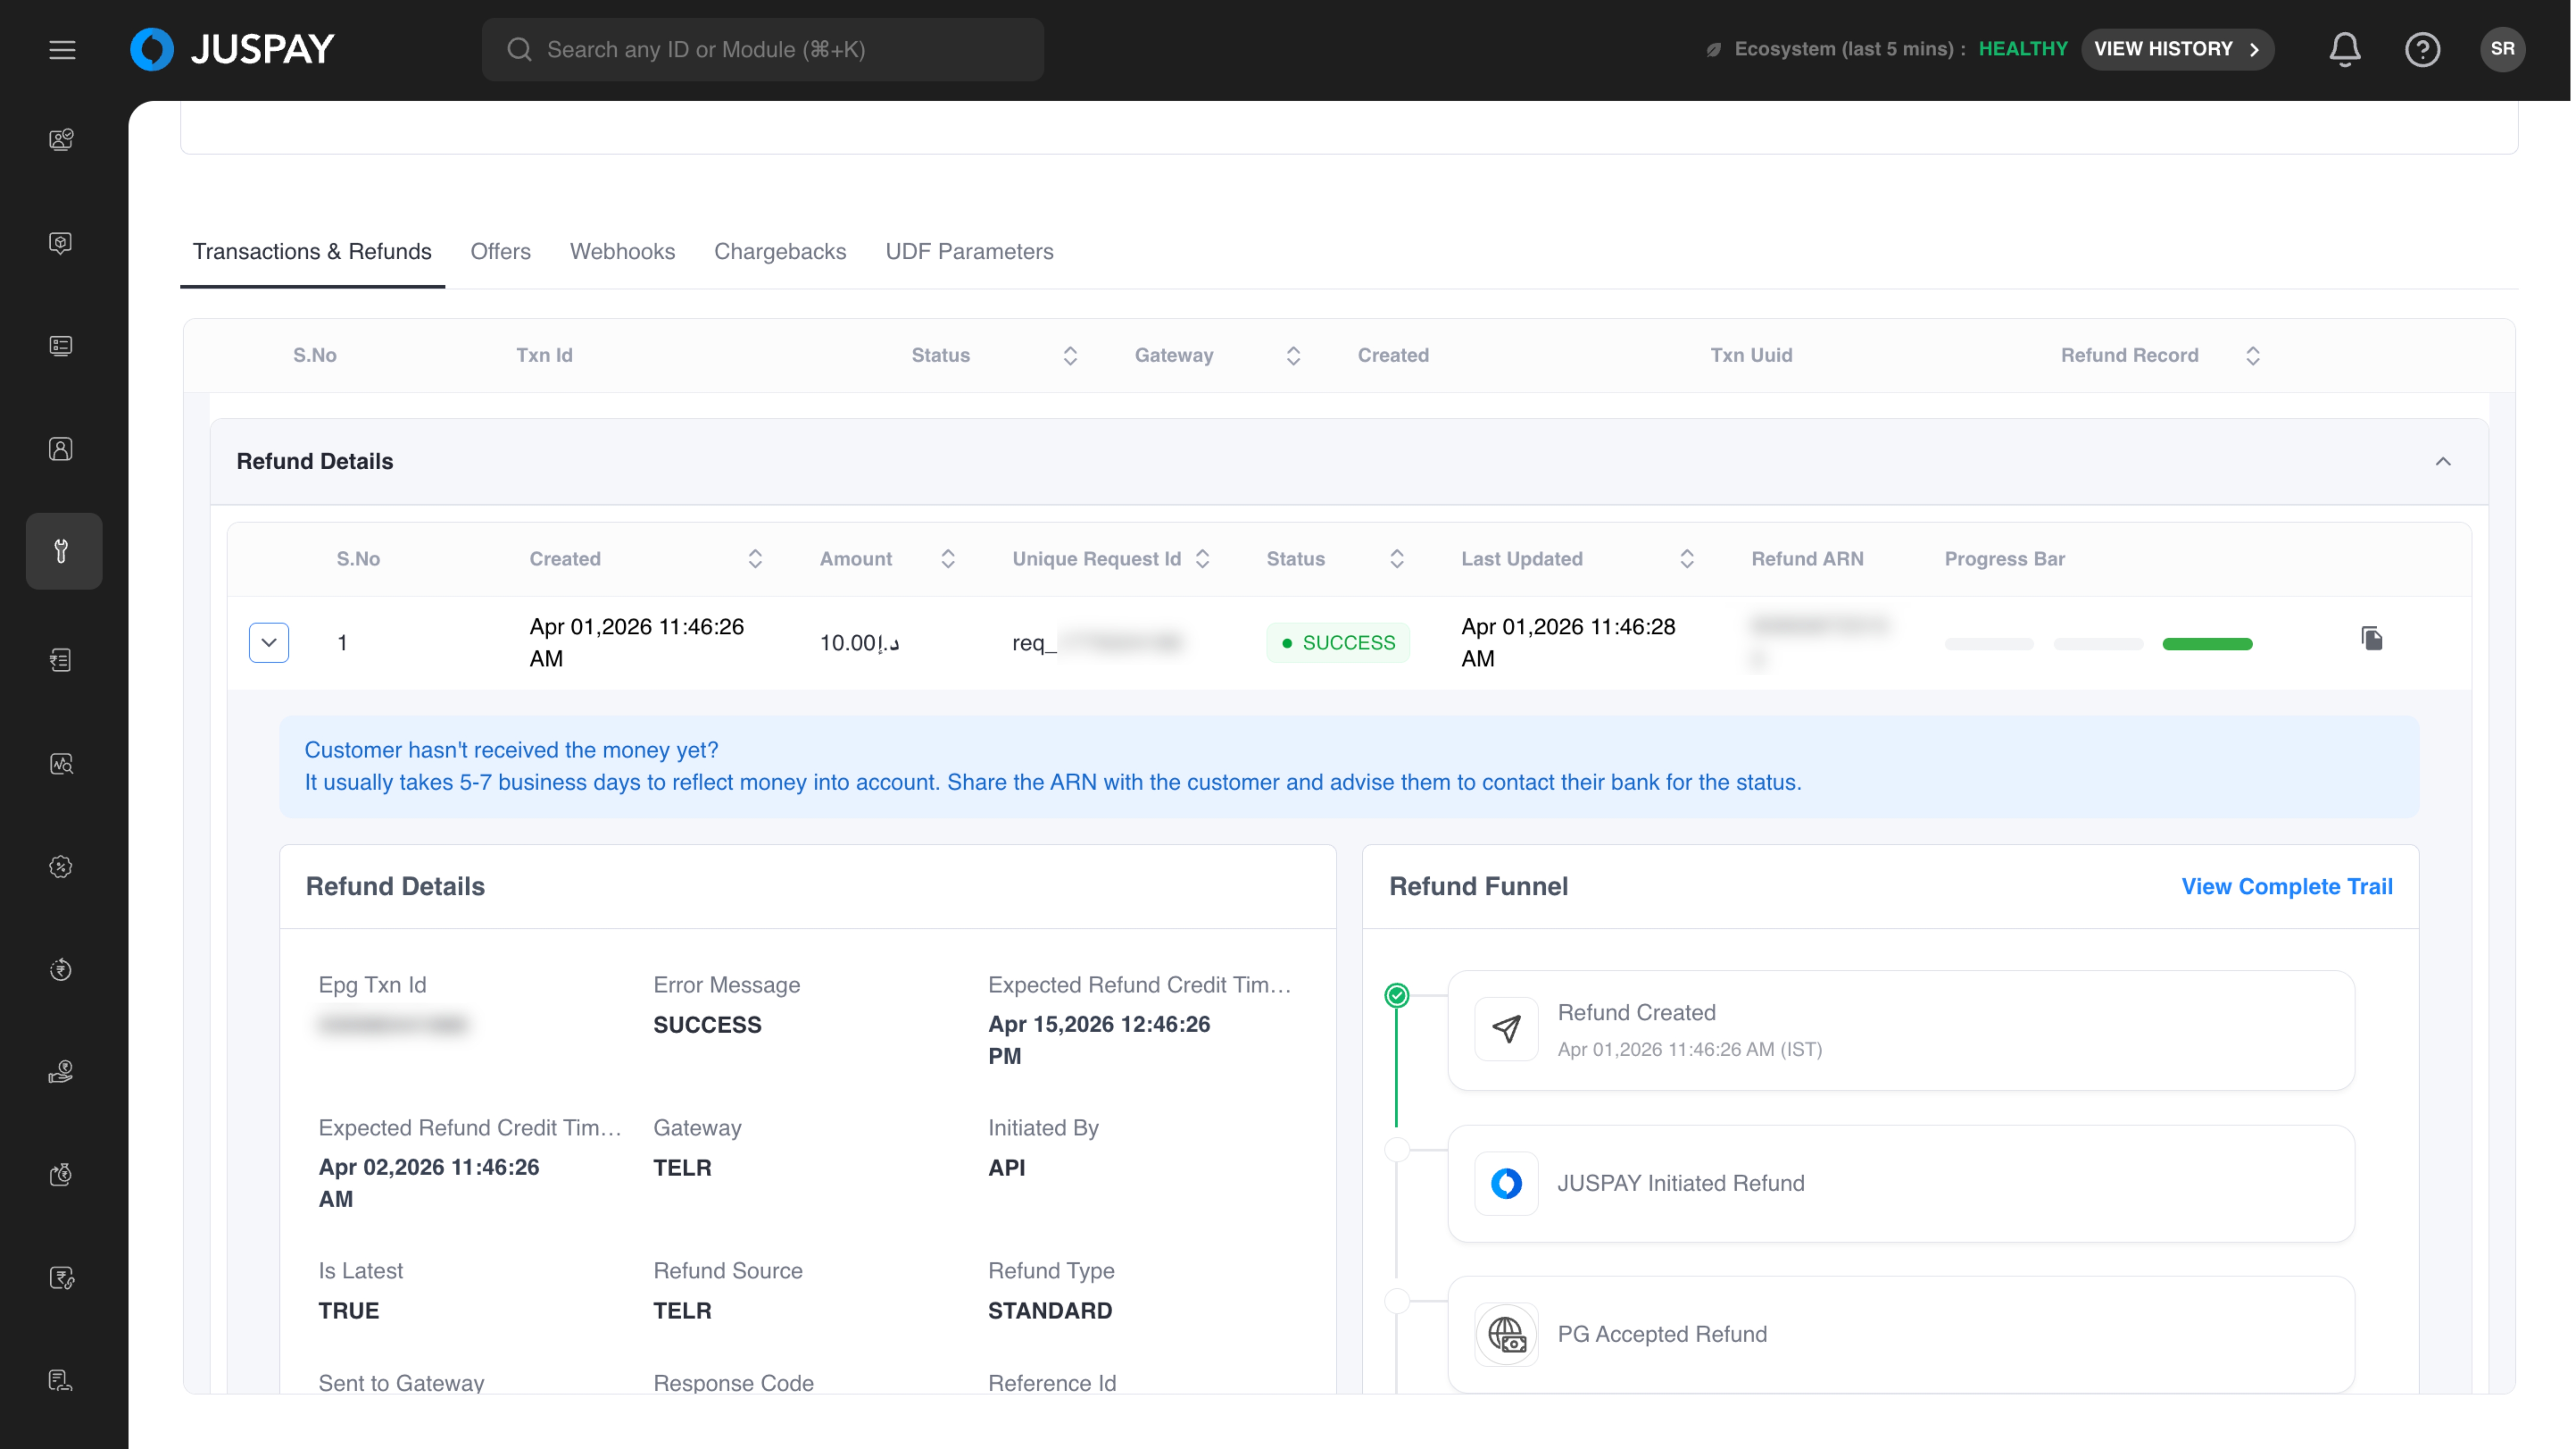
Task: Open the UDF Parameters tab
Action: click(969, 251)
